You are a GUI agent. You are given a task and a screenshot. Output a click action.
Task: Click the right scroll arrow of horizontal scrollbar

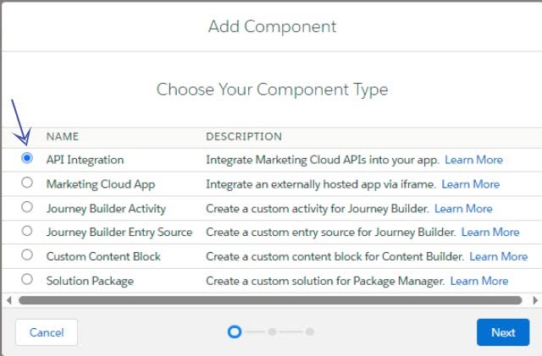point(535,300)
